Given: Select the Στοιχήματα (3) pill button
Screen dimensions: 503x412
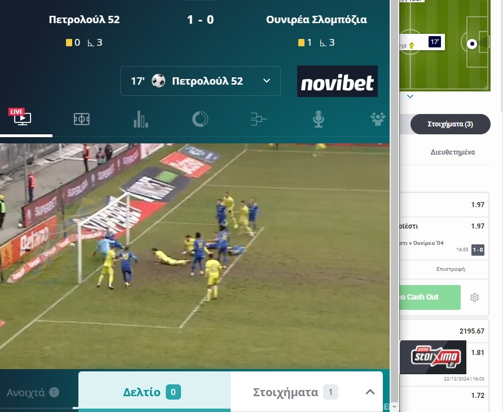Looking at the screenshot, I should (451, 124).
